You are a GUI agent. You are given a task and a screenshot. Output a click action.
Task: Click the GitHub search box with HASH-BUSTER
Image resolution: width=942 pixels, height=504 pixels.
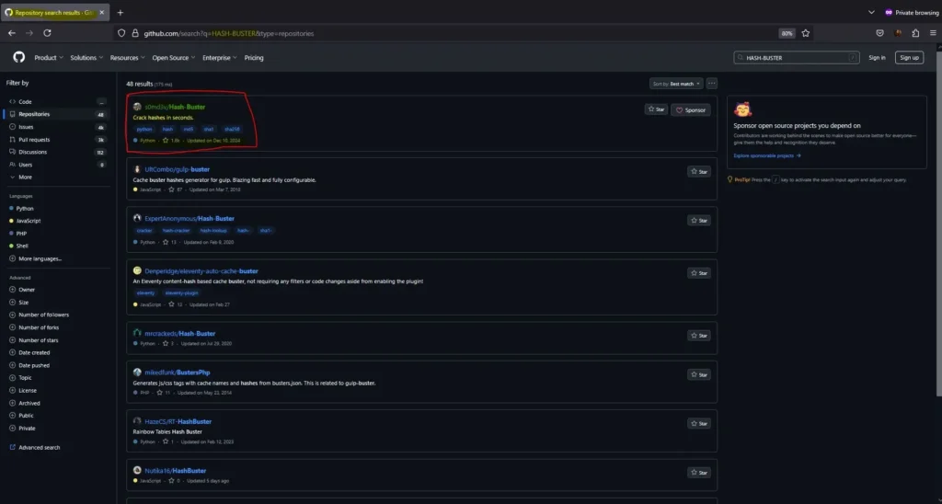click(x=796, y=58)
